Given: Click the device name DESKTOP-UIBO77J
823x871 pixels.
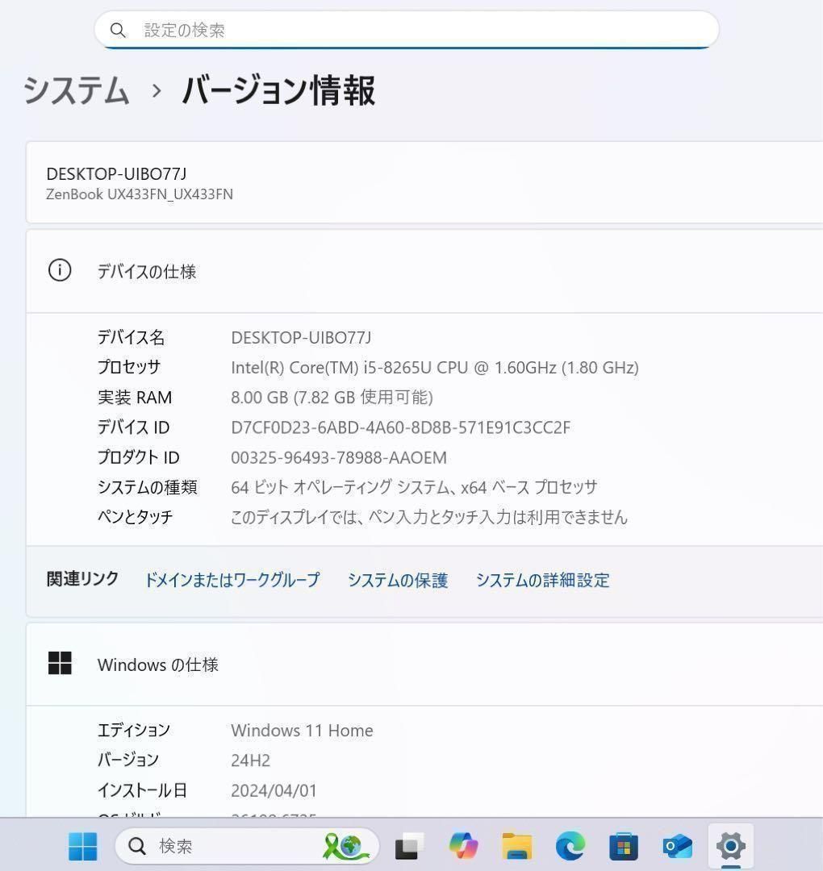Looking at the screenshot, I should click(115, 173).
